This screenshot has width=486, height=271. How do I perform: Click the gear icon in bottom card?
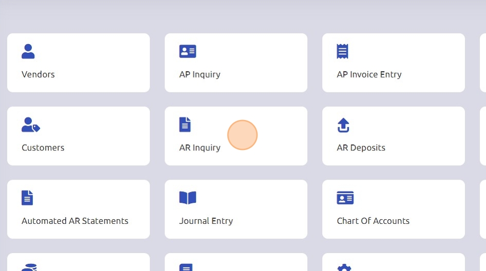(x=344, y=268)
